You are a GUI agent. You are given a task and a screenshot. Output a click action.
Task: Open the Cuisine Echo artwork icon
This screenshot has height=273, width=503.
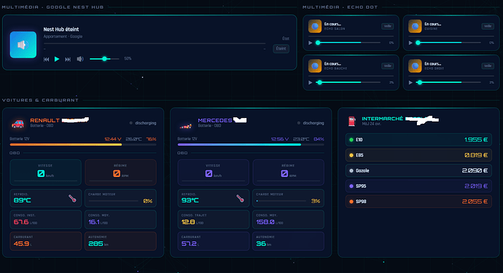pos(415,26)
